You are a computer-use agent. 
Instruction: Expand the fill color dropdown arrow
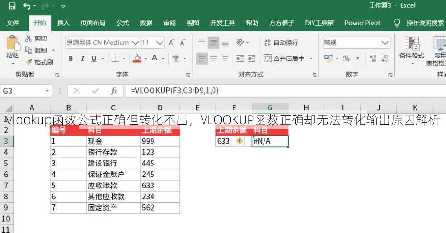click(146, 59)
